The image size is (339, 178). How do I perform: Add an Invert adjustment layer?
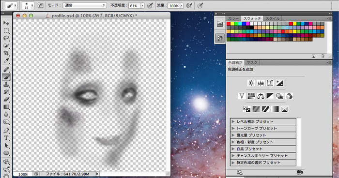pyautogui.click(x=247, y=109)
